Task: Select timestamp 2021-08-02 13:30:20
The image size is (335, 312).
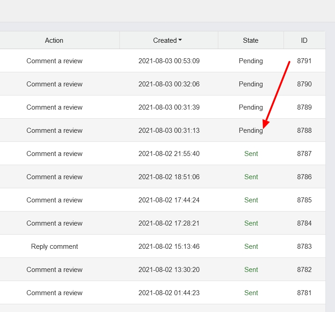Action: (x=169, y=270)
